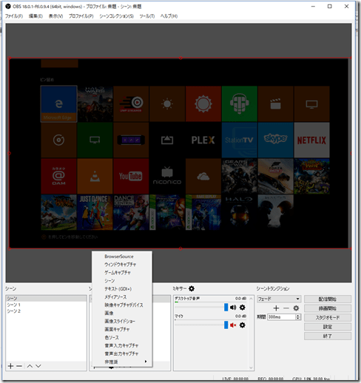Click the niconico tile in the preview

[167, 176]
